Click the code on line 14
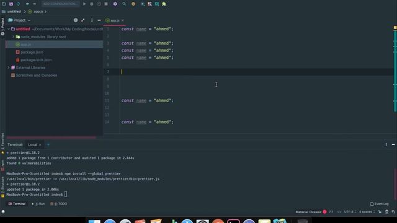The width and height of the screenshot is (397, 223). tap(148, 122)
